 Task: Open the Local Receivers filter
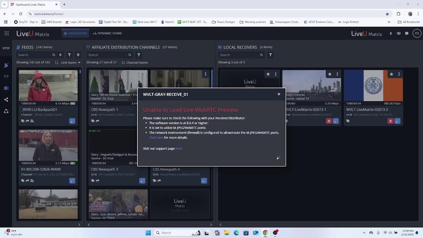[x=271, y=55]
